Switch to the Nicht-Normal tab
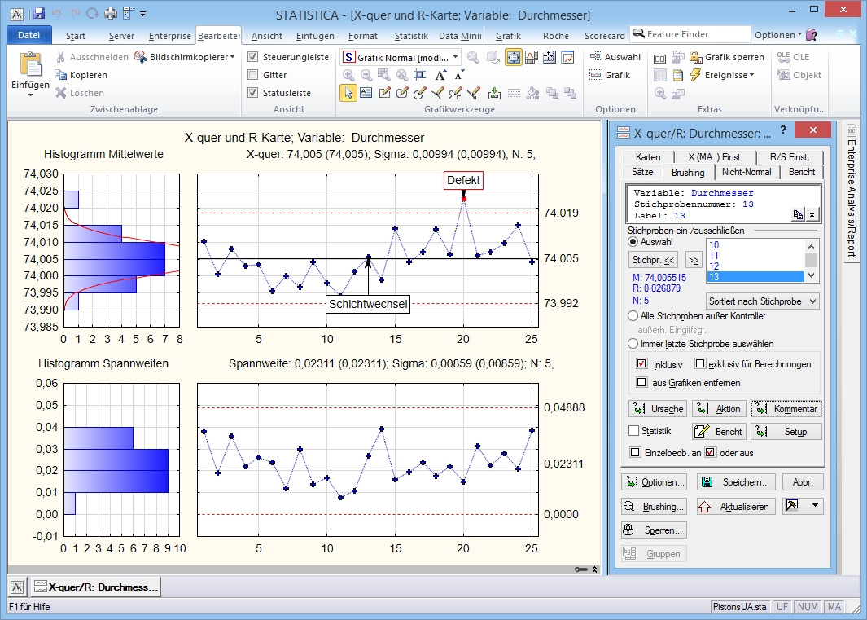Screen dimensions: 867x620 [747, 172]
